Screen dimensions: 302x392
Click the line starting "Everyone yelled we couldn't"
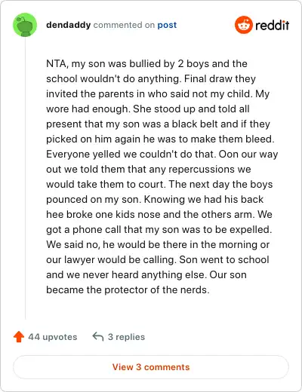point(162,155)
